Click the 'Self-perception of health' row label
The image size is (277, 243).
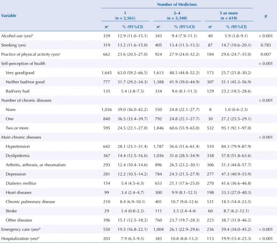click(23, 63)
